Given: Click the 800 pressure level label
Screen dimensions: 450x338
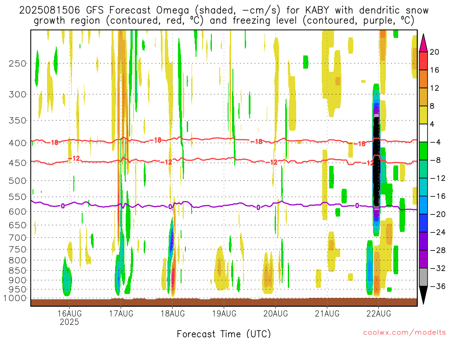Looking at the screenshot, I should 18,261.
